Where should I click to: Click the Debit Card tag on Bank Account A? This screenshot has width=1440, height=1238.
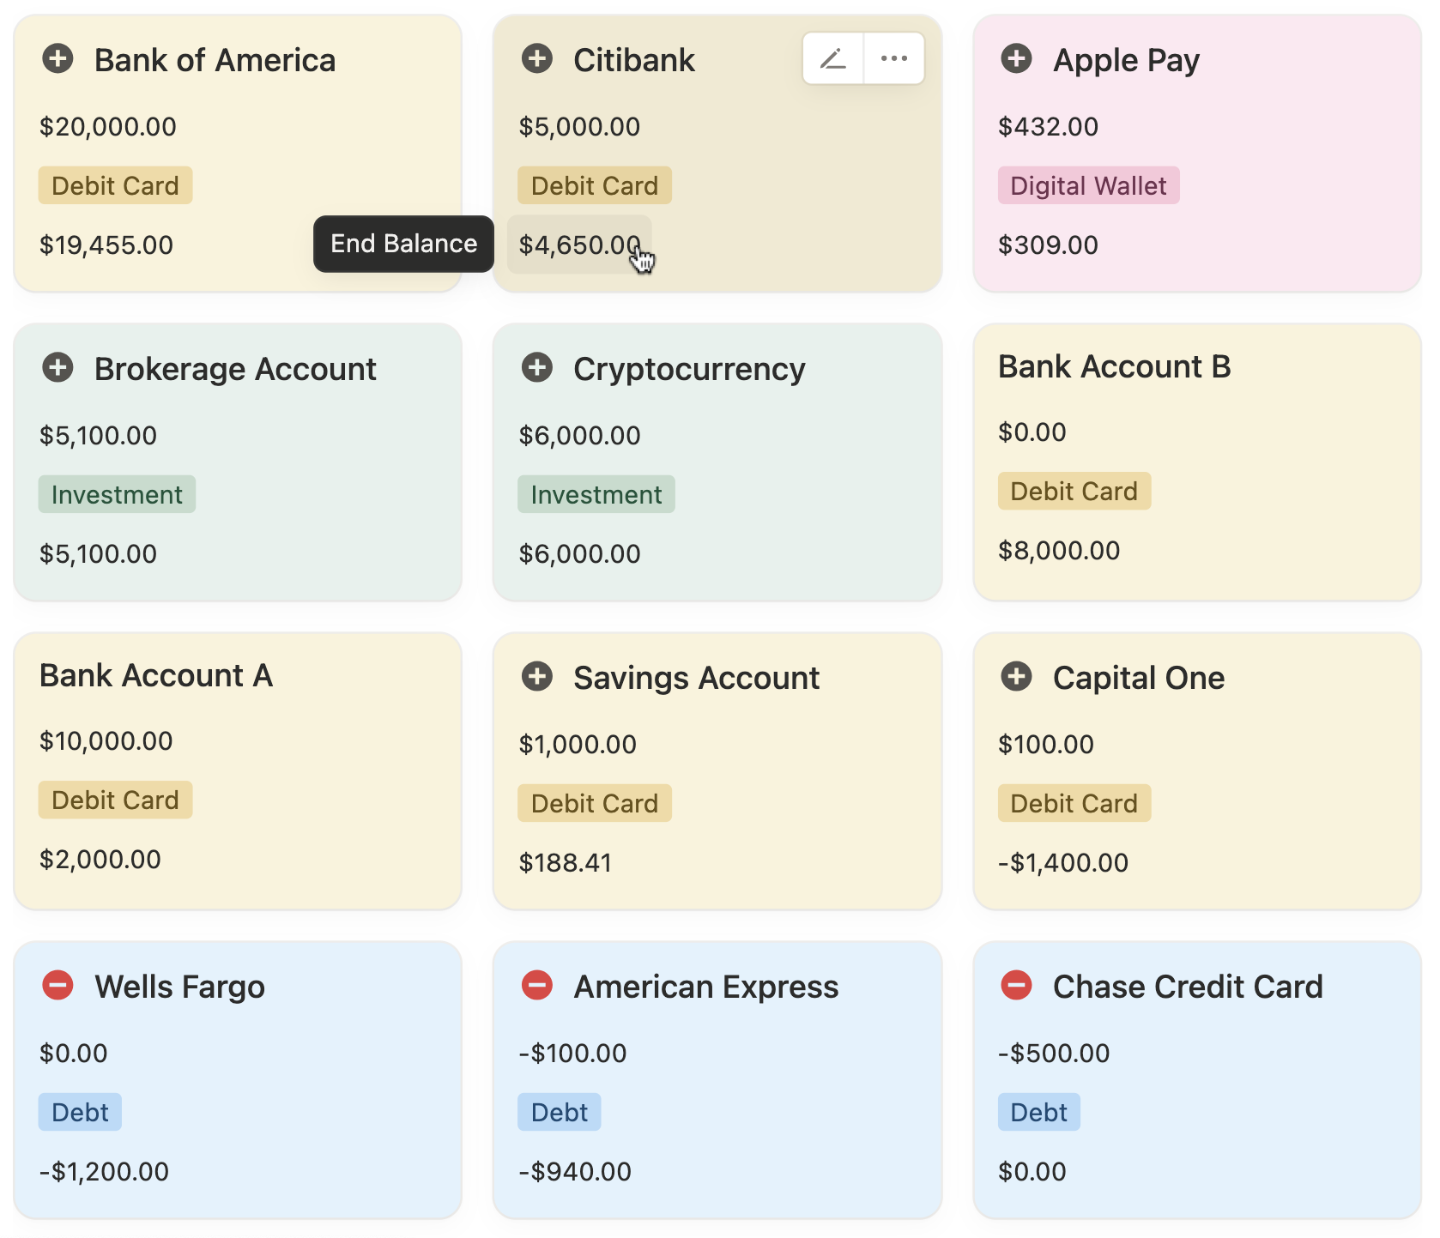115,800
